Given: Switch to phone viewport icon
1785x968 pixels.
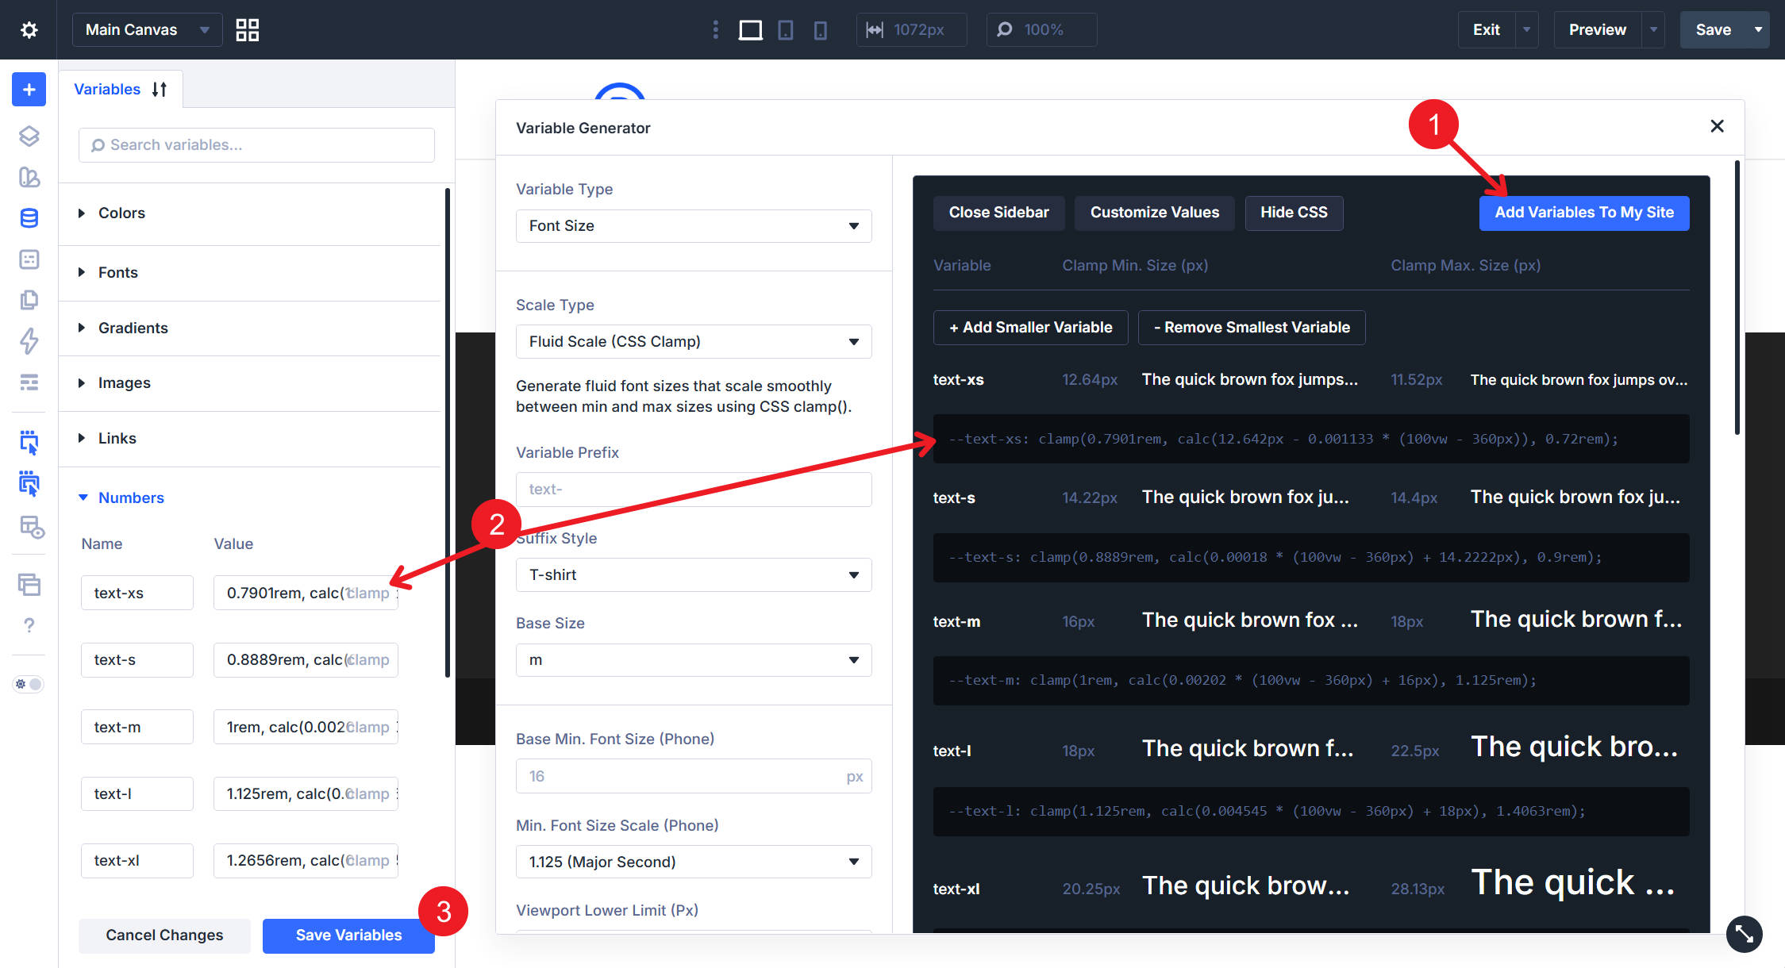Looking at the screenshot, I should [x=821, y=30].
